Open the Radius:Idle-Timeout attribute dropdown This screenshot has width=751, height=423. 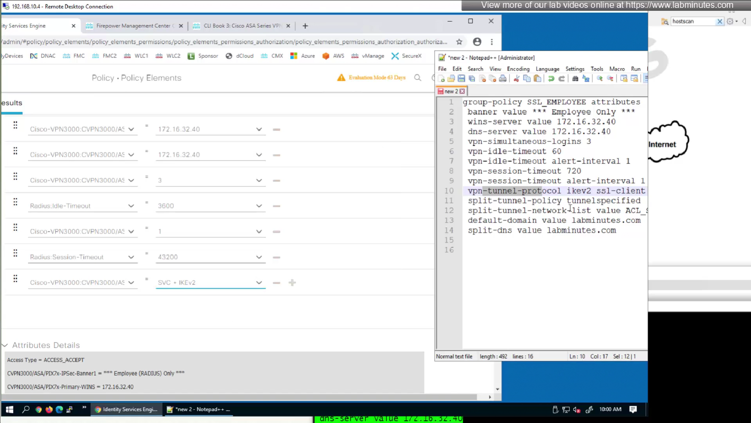[131, 206]
